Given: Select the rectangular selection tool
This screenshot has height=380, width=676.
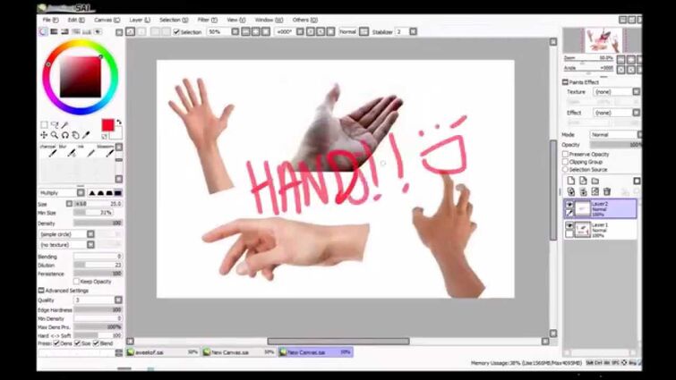Looking at the screenshot, I should (x=44, y=125).
